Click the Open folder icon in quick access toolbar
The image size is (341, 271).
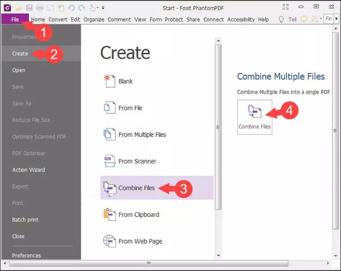click(18, 8)
